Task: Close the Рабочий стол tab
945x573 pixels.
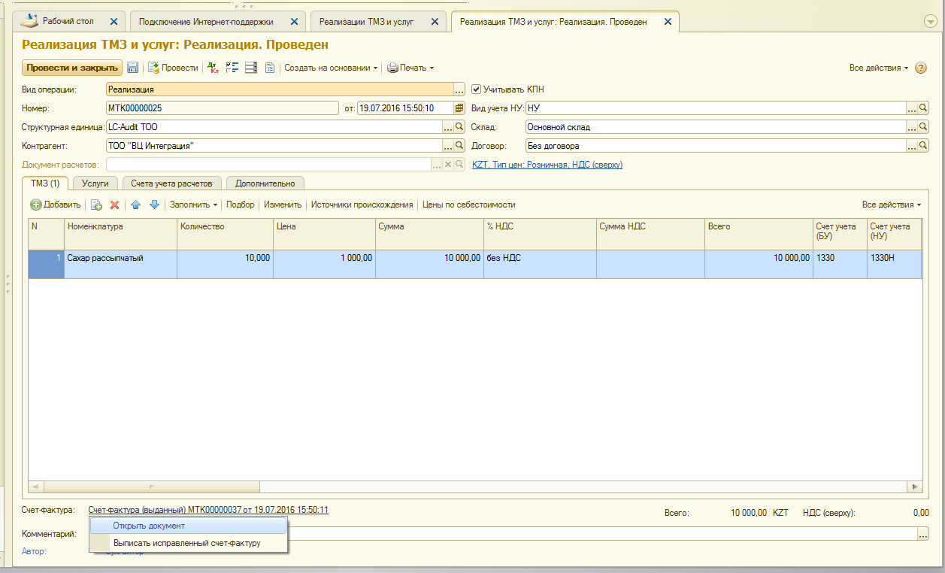Action: pyautogui.click(x=114, y=22)
